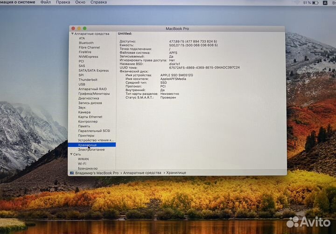Click AppleAPFSMedia media name value
This screenshot has height=234, width=336.
173,79
